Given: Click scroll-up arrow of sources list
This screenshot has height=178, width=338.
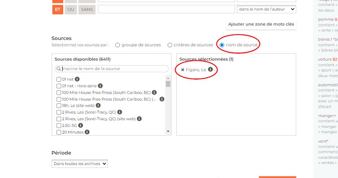Looking at the screenshot, I should click(168, 78).
